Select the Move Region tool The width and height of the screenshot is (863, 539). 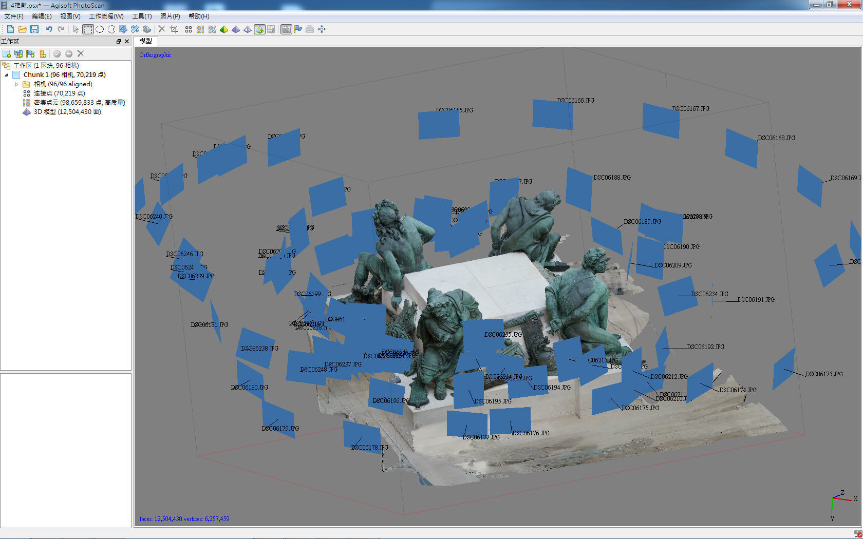coord(123,29)
